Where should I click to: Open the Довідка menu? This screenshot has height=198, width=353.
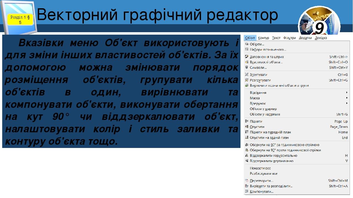pos(321,38)
